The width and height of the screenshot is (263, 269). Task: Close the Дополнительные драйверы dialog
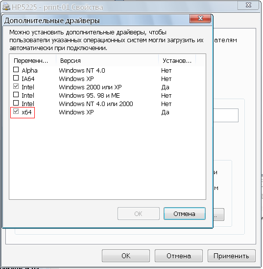pyautogui.click(x=200, y=18)
